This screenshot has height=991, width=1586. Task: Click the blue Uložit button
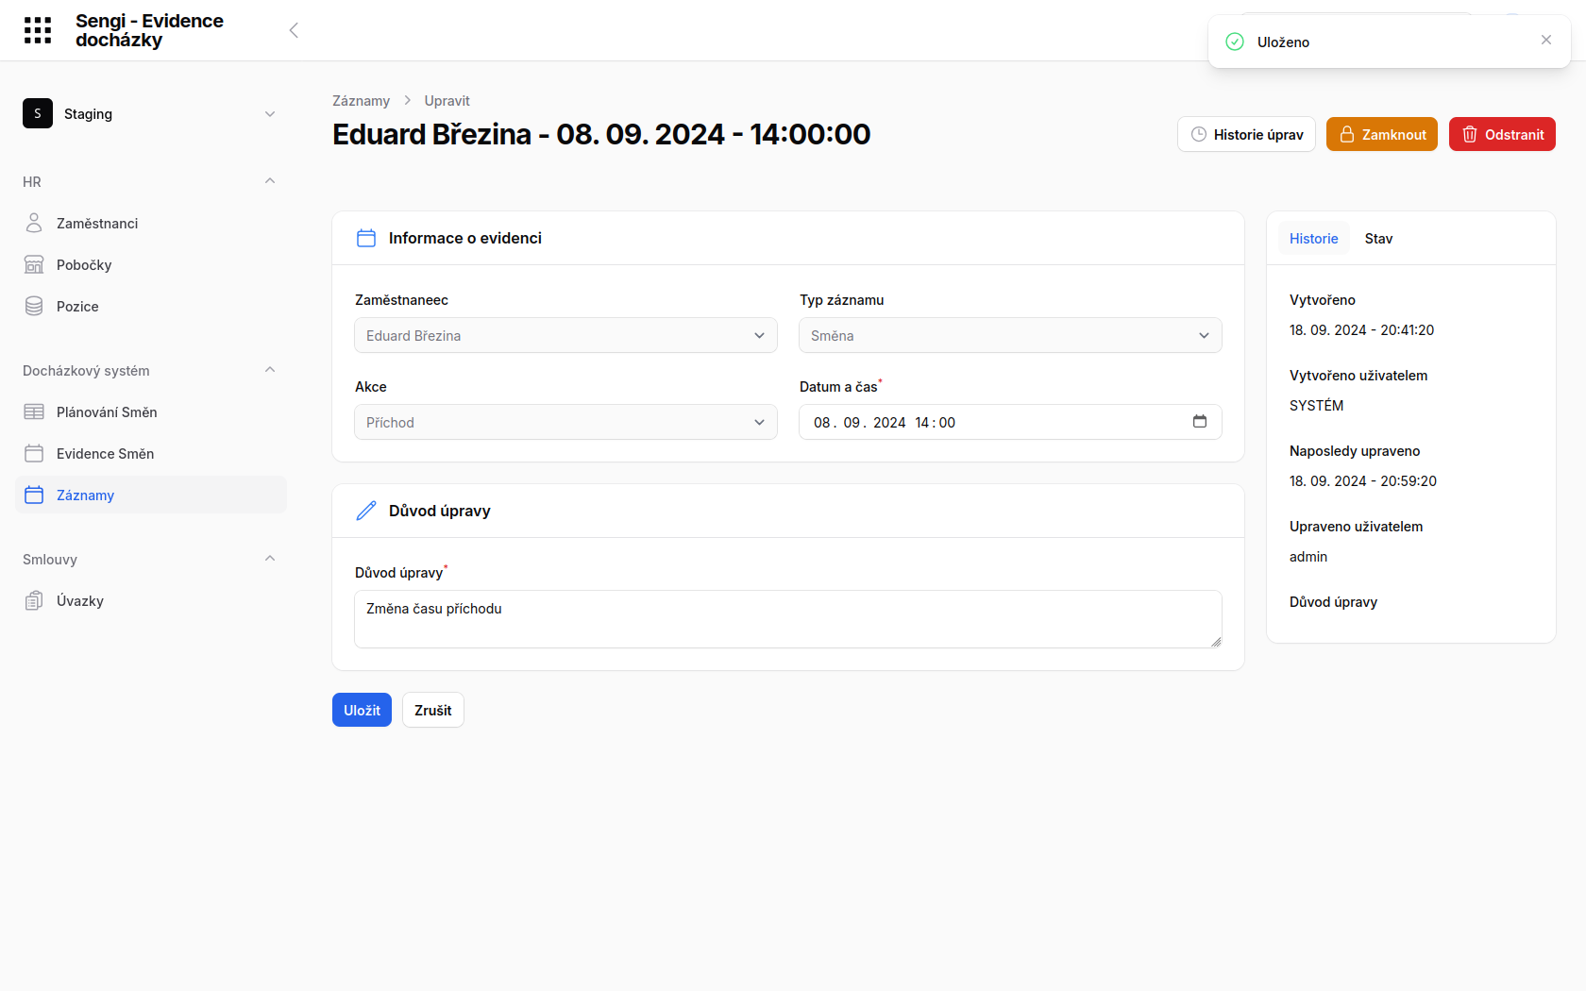(362, 710)
